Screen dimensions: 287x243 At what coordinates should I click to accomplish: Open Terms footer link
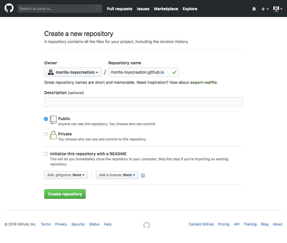[46, 224]
